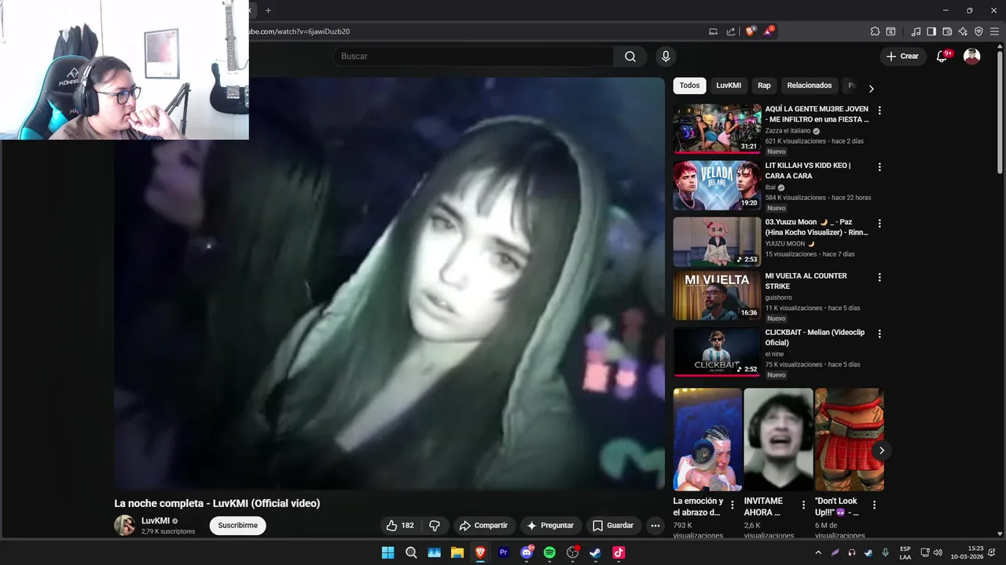This screenshot has width=1006, height=565.
Task: Open Spotify from the taskbar
Action: click(x=549, y=552)
